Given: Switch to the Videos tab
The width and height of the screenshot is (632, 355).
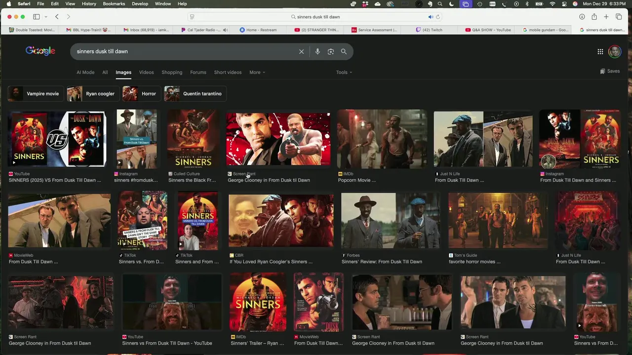Looking at the screenshot, I should coord(146,72).
